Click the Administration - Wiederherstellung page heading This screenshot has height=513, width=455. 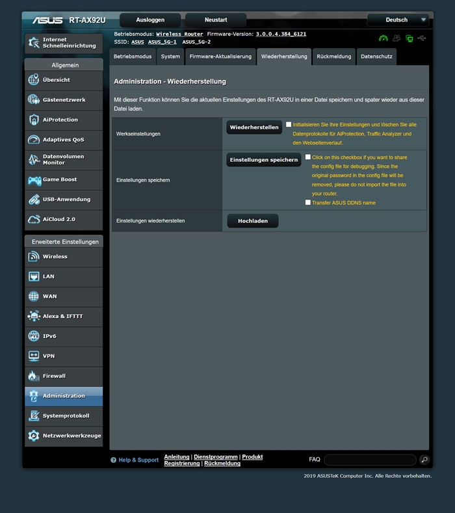click(x=170, y=81)
